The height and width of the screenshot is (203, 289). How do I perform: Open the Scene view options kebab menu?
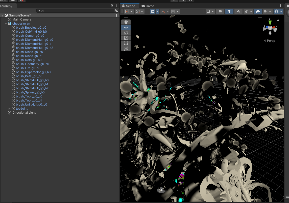pyautogui.click(x=281, y=6)
